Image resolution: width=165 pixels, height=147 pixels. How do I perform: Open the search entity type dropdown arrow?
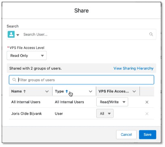click(x=18, y=35)
